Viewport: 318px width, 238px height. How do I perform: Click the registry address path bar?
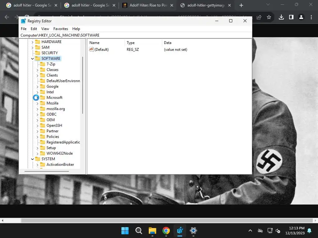tap(135, 35)
